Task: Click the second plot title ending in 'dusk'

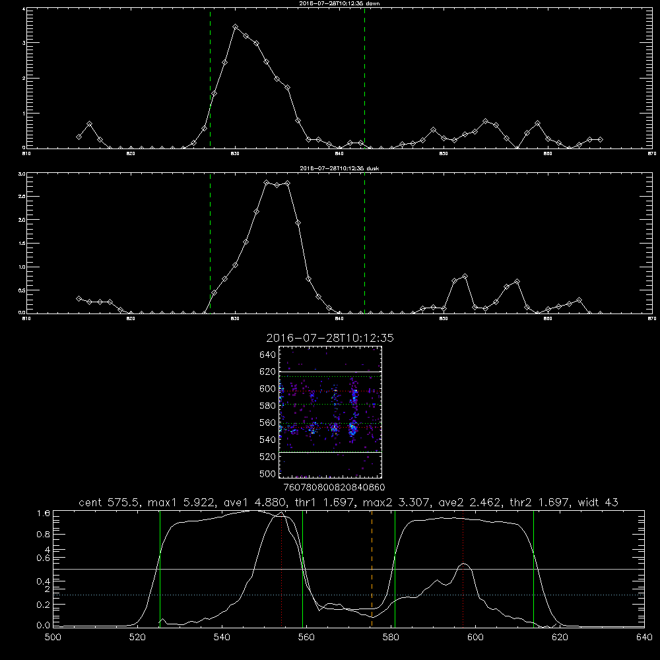Action: click(339, 168)
